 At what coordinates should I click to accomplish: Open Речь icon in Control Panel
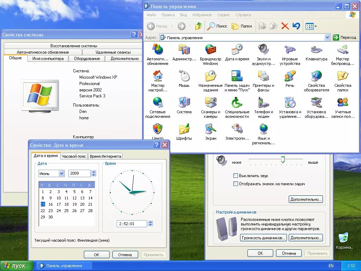click(x=290, y=79)
